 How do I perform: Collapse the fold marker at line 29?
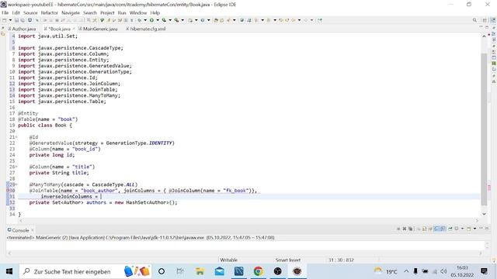tap(16, 184)
